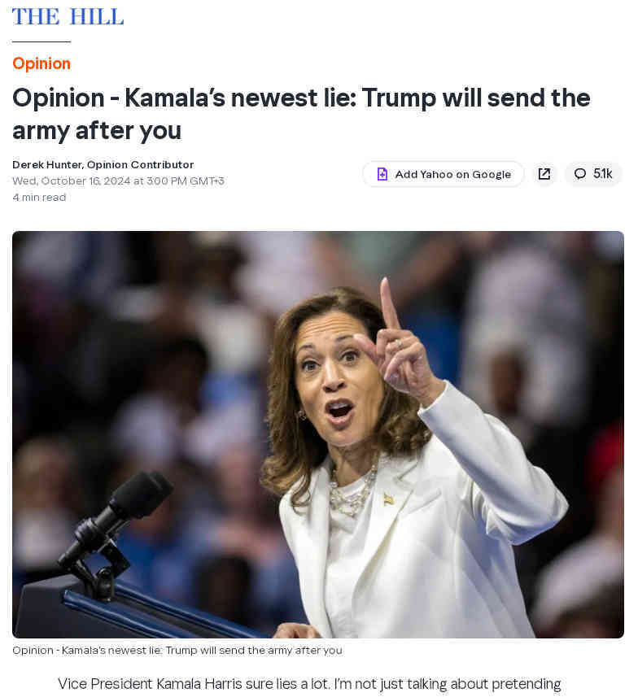Image resolution: width=638 pixels, height=697 pixels.
Task: Open the Opinion section link
Action: point(42,63)
